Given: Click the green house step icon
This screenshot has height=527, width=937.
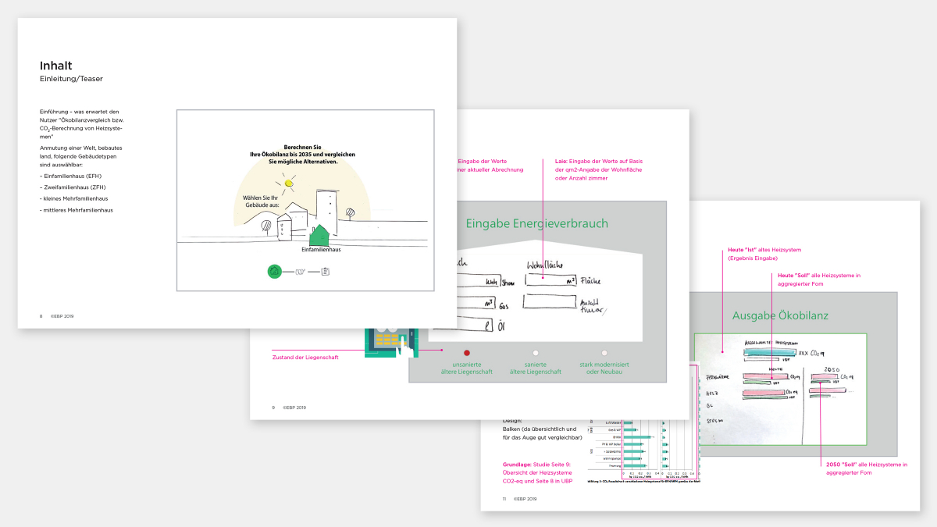Looking at the screenshot, I should click(x=274, y=272).
